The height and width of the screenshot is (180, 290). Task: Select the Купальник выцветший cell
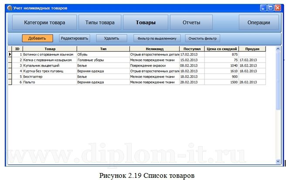pyautogui.click(x=50, y=66)
